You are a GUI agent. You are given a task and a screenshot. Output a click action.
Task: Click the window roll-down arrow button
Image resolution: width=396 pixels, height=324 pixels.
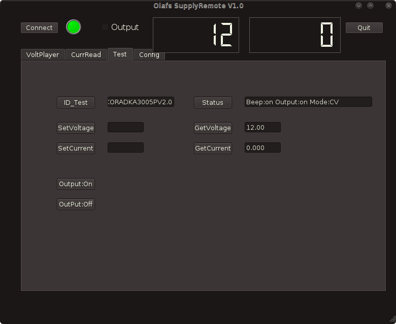[358, 6]
